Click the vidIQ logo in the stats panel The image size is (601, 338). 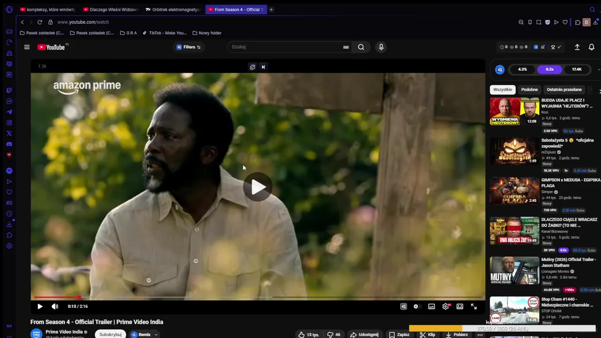pyautogui.click(x=500, y=69)
